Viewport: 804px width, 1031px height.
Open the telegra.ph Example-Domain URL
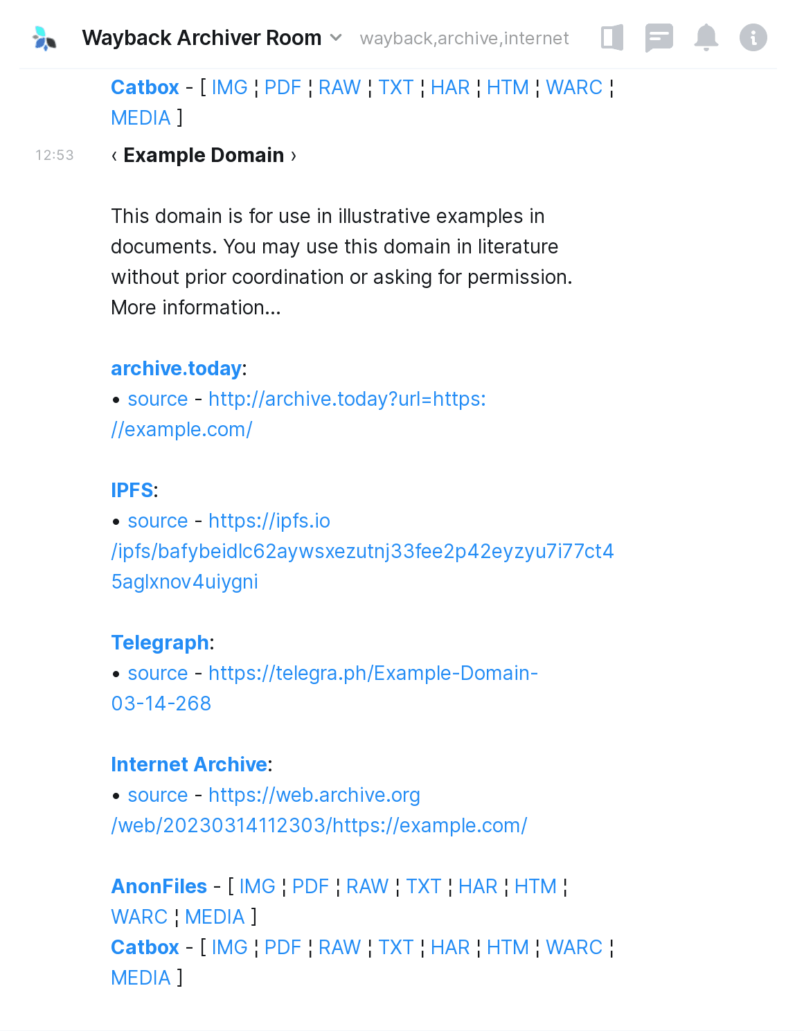tap(373, 673)
